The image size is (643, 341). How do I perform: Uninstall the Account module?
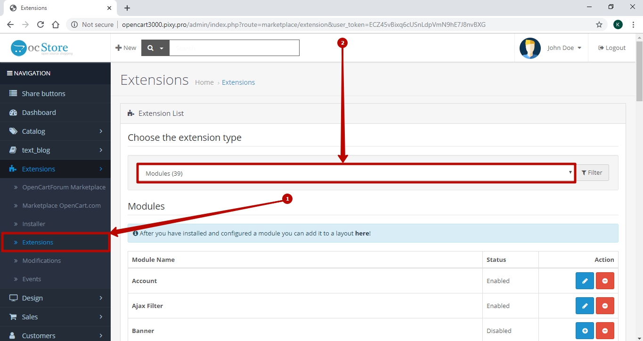[x=605, y=281]
